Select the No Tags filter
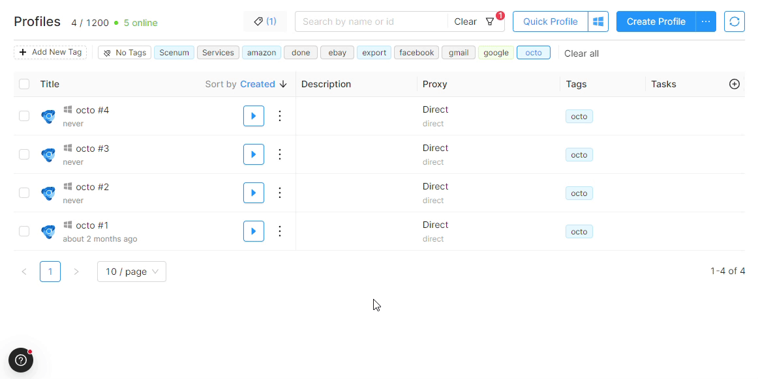This screenshot has height=379, width=758. click(125, 53)
